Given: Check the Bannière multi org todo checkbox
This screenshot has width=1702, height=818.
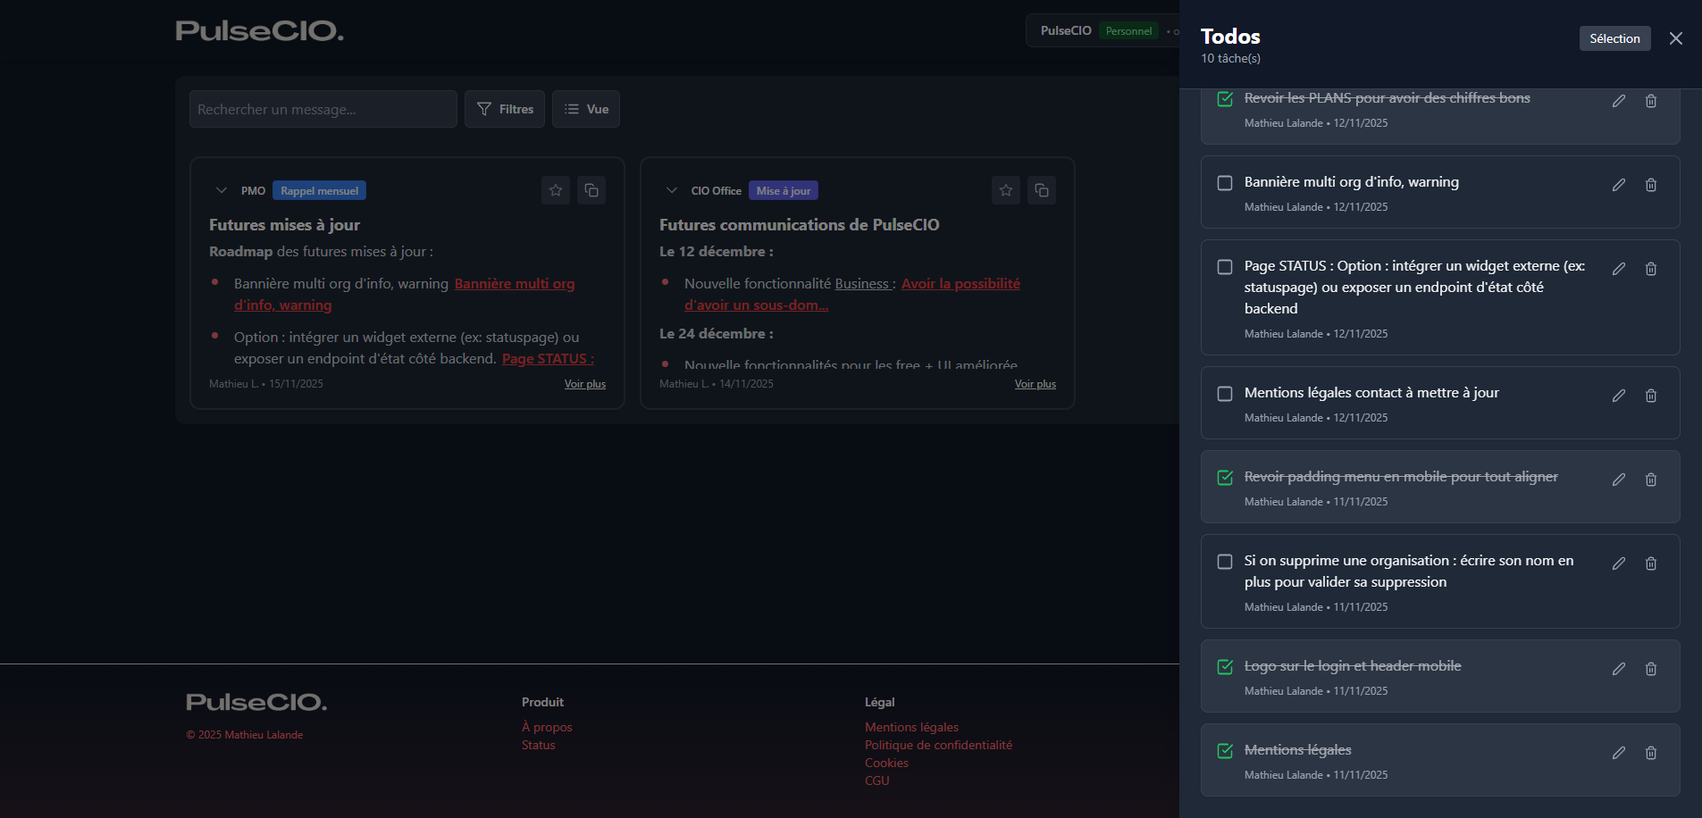Looking at the screenshot, I should (1225, 183).
